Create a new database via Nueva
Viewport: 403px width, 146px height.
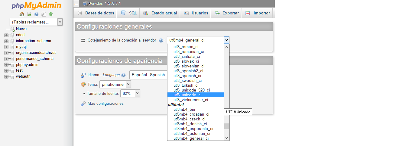[21, 29]
